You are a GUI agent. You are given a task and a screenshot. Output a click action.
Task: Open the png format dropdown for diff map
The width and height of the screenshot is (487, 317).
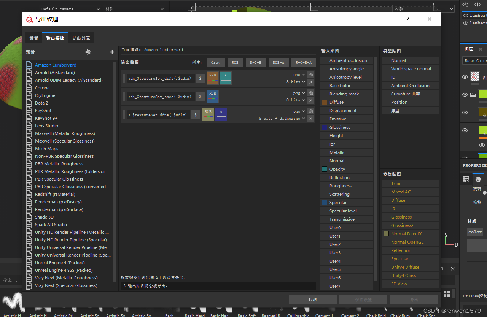click(x=299, y=75)
